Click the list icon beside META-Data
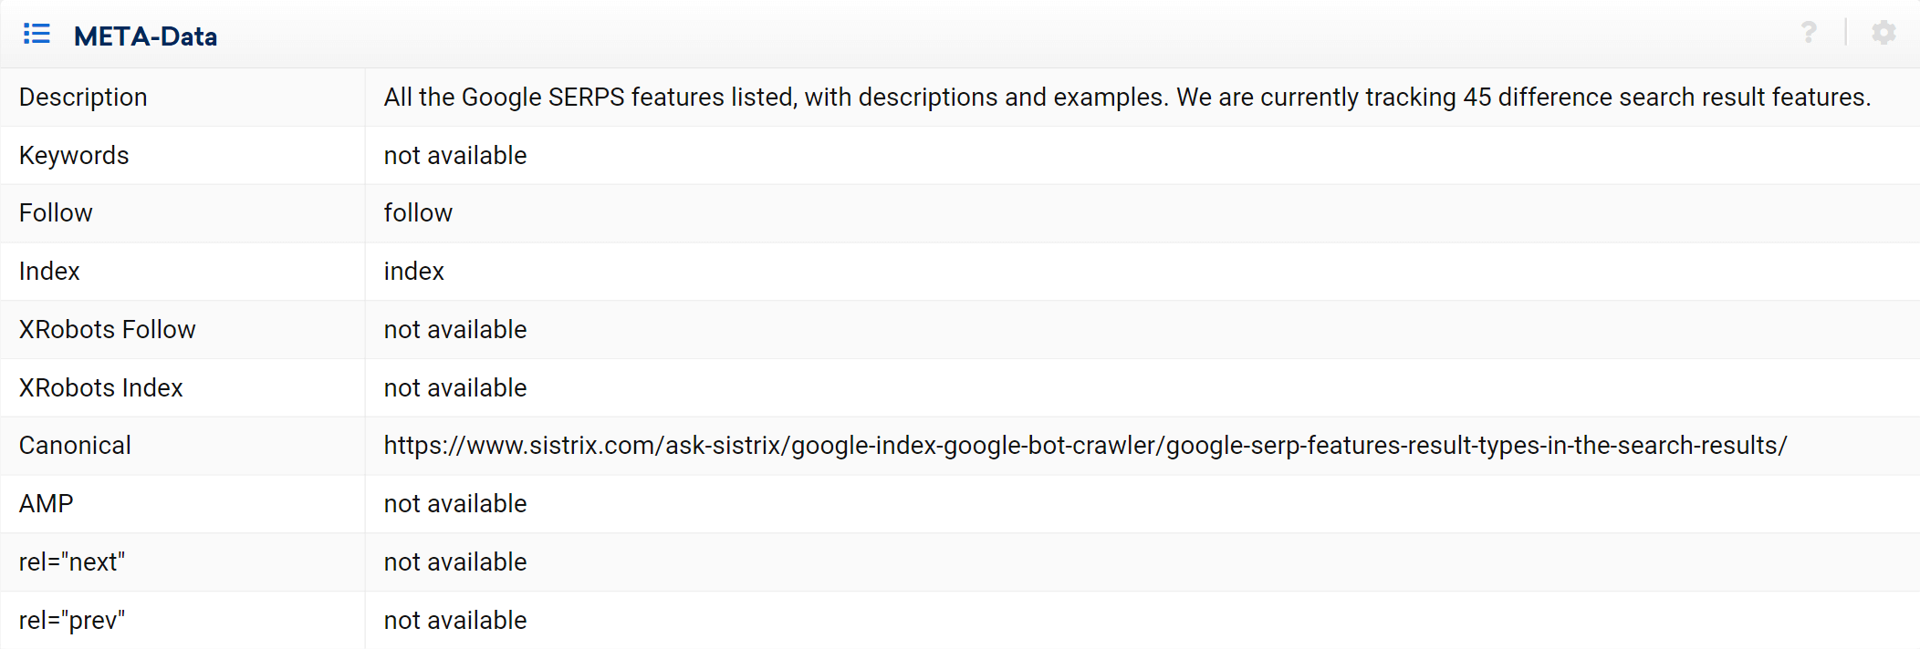Viewport: 1920px width, 649px height. 37,35
